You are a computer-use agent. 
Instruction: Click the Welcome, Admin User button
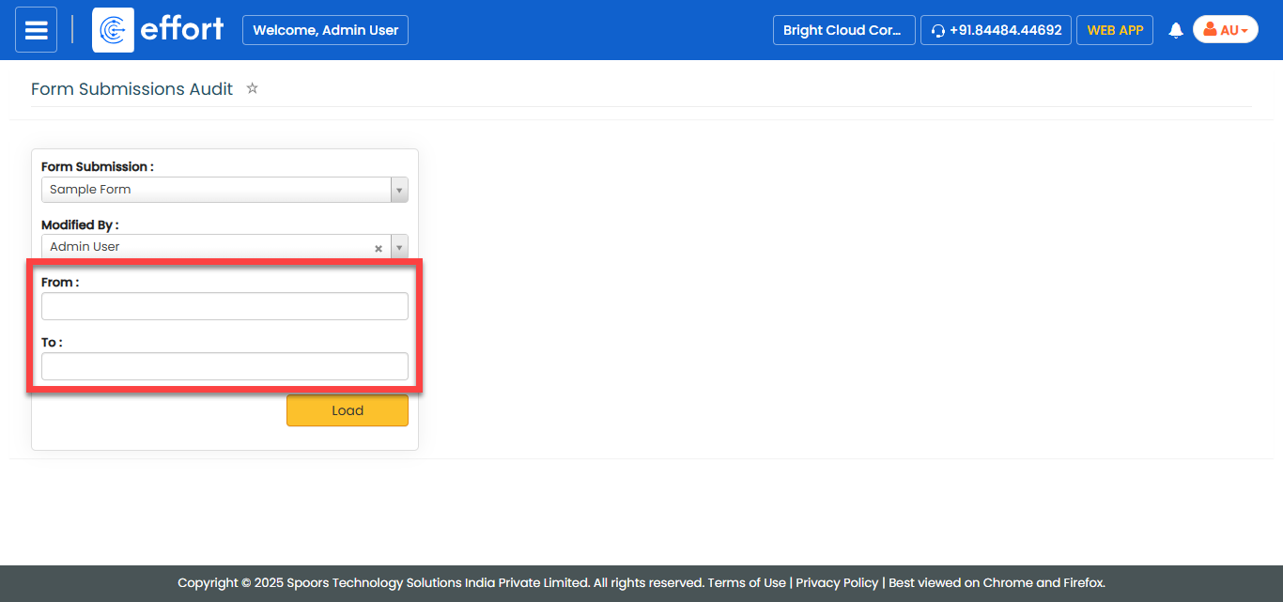[x=325, y=30]
